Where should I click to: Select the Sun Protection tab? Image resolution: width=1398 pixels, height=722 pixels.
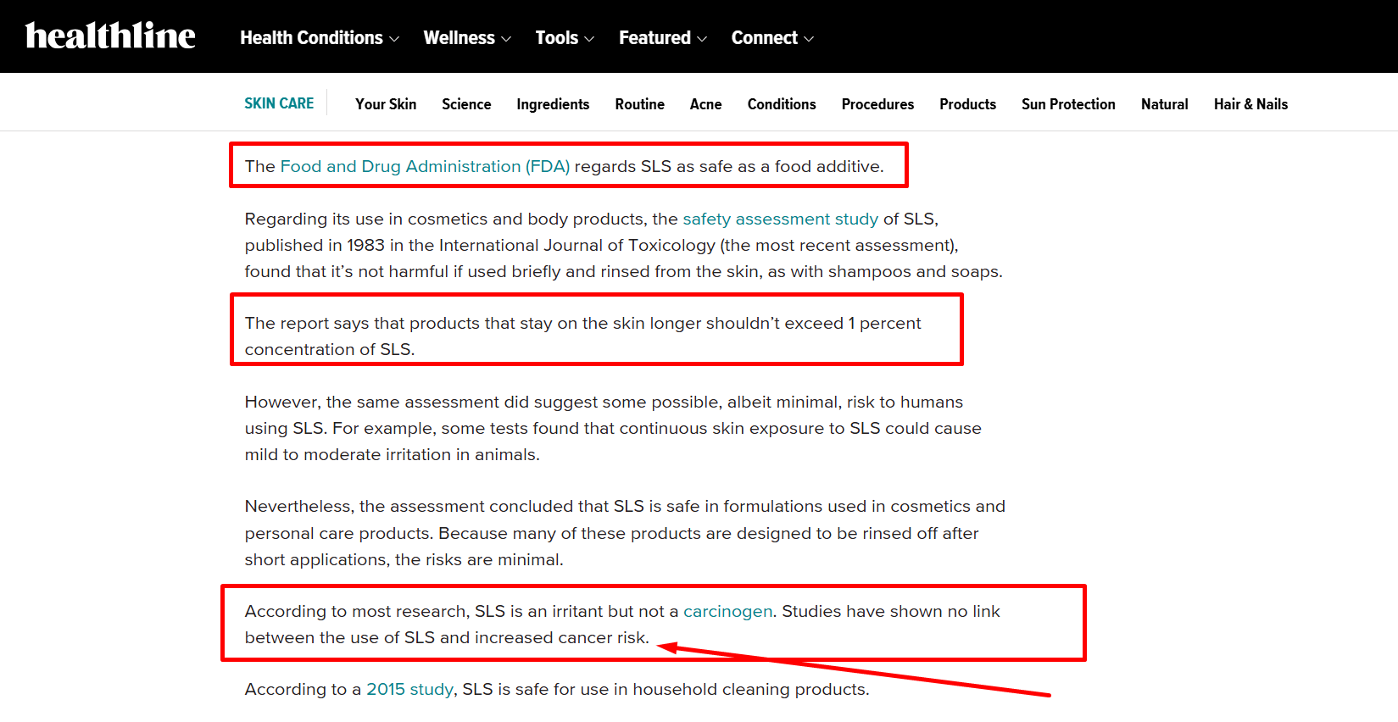tap(1068, 104)
